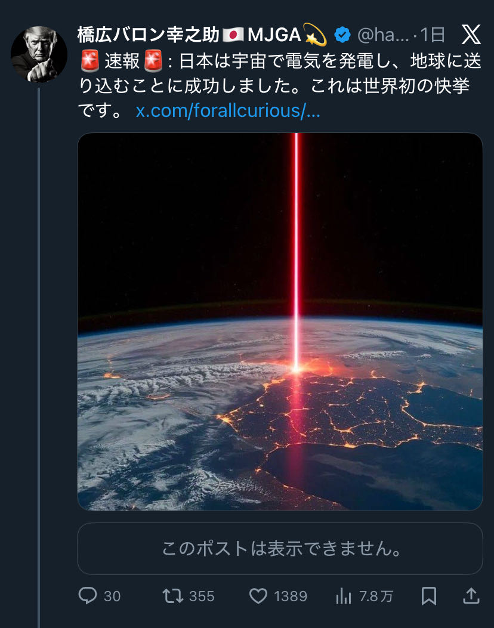494x628 pixels.
Task: Click the share upload arrow icon
Action: [x=471, y=595]
